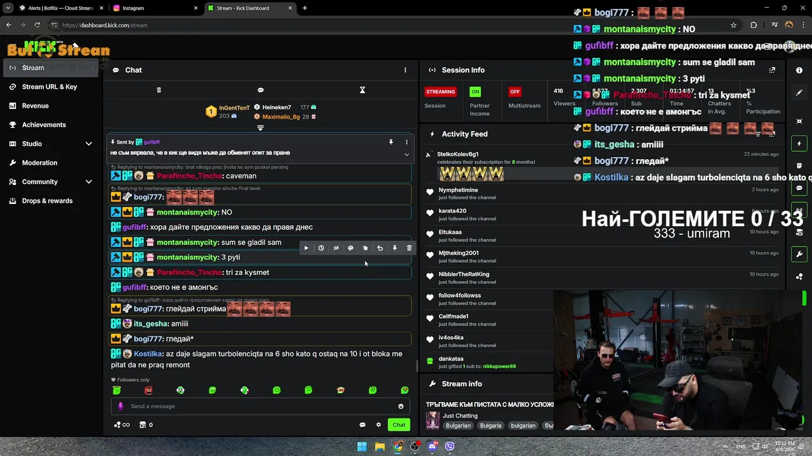Click the Bulgaria stream tag
Image resolution: width=812 pixels, height=456 pixels.
[x=490, y=426]
